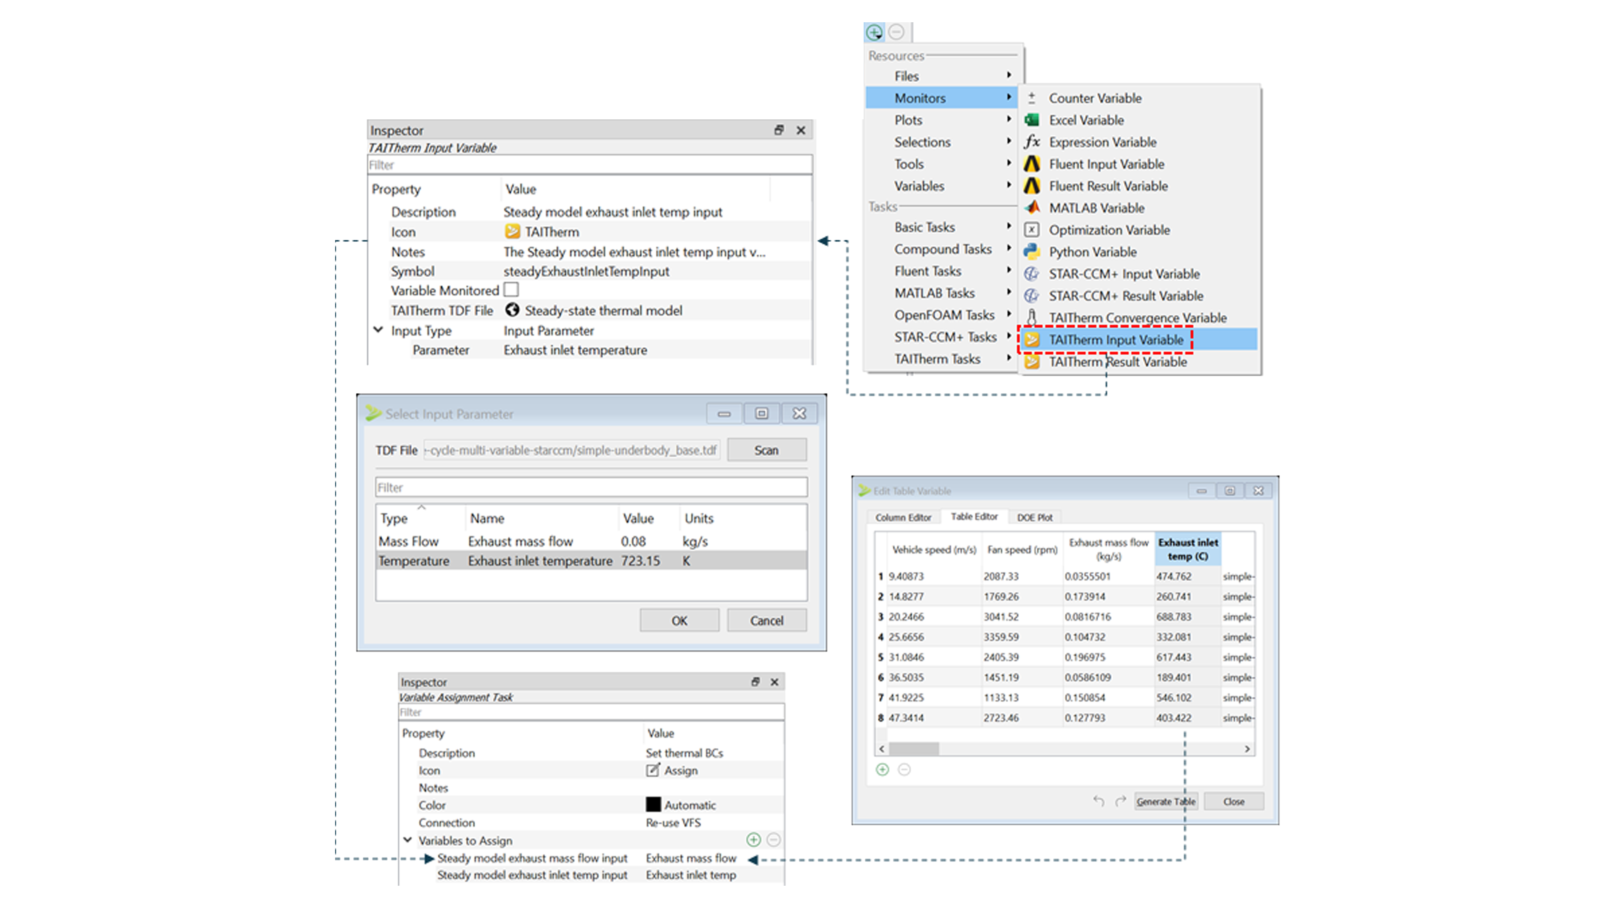Click the Assign icon value in the Variable Assignment Task Inspector
The image size is (1615, 908).
tap(671, 770)
